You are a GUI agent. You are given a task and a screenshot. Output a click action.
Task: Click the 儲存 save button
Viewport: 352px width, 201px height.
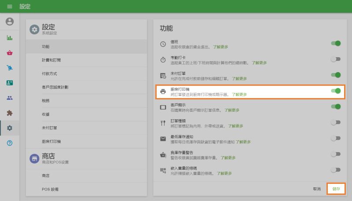[x=336, y=189]
